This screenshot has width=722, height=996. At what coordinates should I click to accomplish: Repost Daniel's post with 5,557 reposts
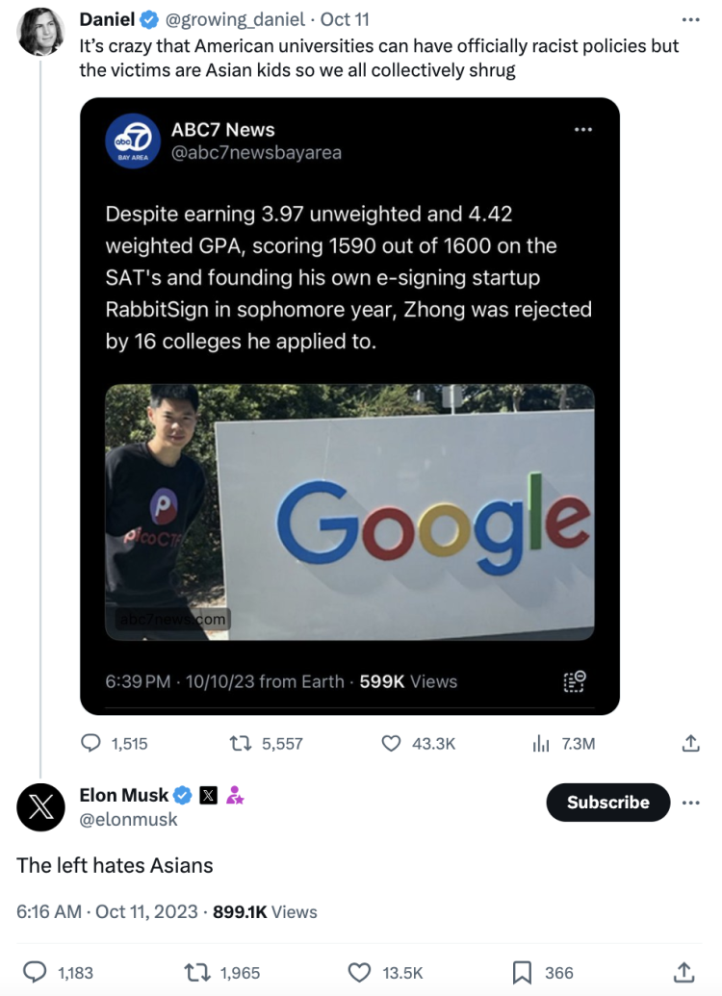coord(245,743)
